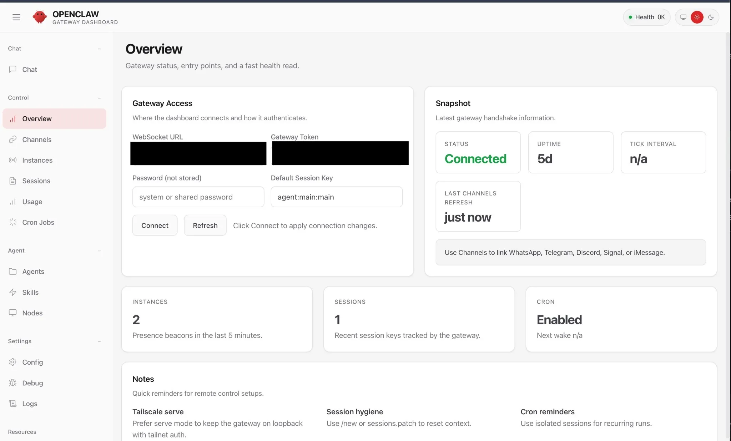Toggle the hamburger sidebar menu
Screen dimensions: 731x441
click(x=16, y=17)
